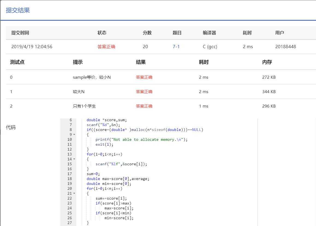Click the 提交结果 heading
The image size is (316, 226).
(x=18, y=10)
